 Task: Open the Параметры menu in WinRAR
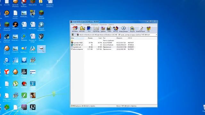(103, 25)
